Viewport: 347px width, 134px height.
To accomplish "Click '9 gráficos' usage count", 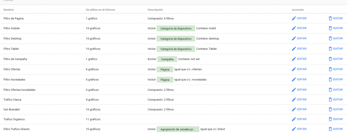I will (92, 100).
